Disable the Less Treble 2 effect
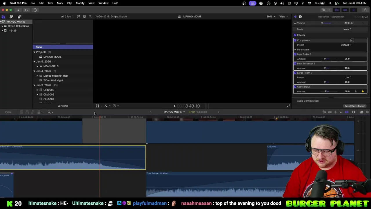Image resolution: width=371 pixels, height=209 pixels. click(295, 54)
